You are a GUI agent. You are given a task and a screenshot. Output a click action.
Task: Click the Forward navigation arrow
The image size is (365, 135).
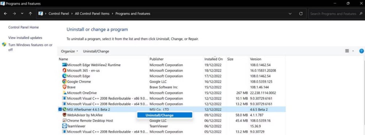(x=14, y=14)
